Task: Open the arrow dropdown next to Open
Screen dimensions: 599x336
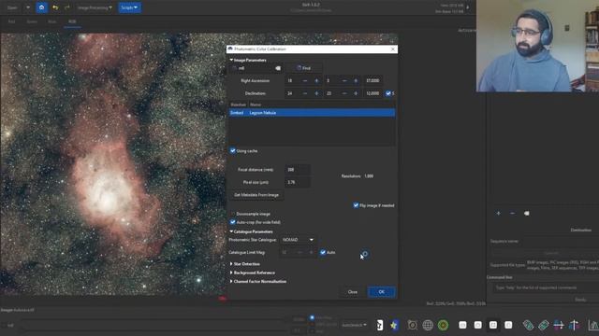Action: click(x=27, y=7)
